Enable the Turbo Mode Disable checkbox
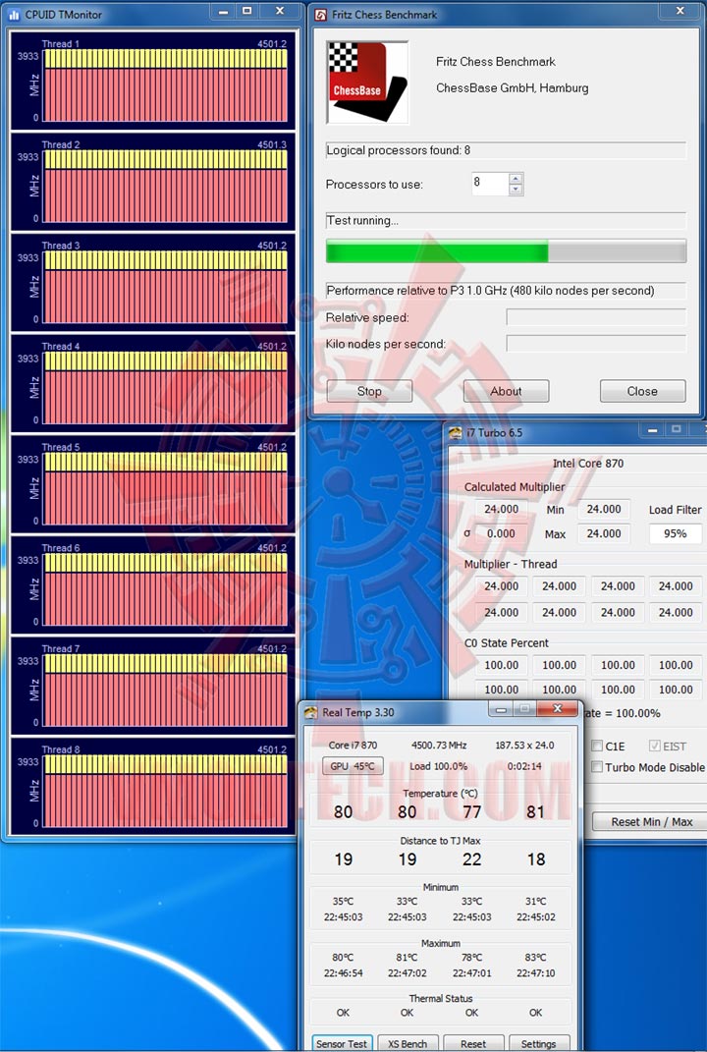This screenshot has width=707, height=1052. click(x=597, y=767)
